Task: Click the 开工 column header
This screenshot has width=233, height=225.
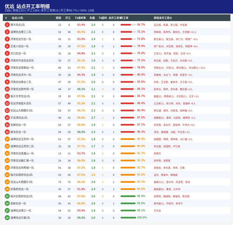Action: coord(68,18)
